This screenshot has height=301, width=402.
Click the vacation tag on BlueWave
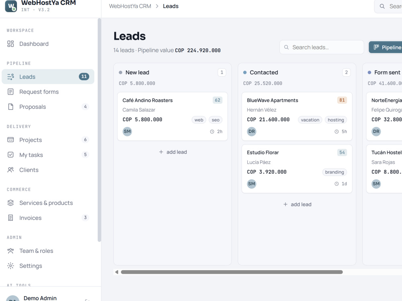[310, 120]
